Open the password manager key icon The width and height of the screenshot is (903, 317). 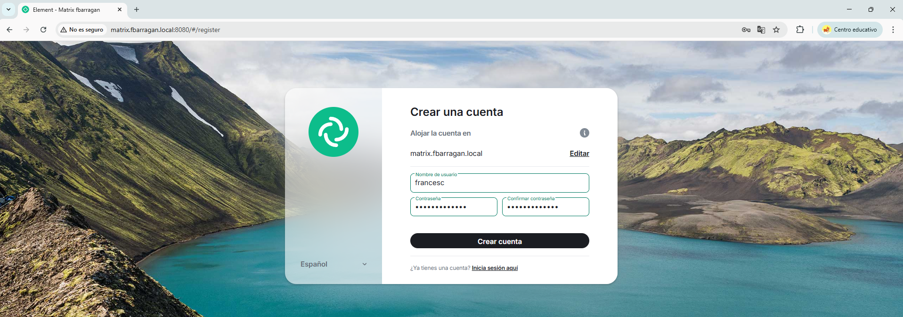tap(746, 30)
